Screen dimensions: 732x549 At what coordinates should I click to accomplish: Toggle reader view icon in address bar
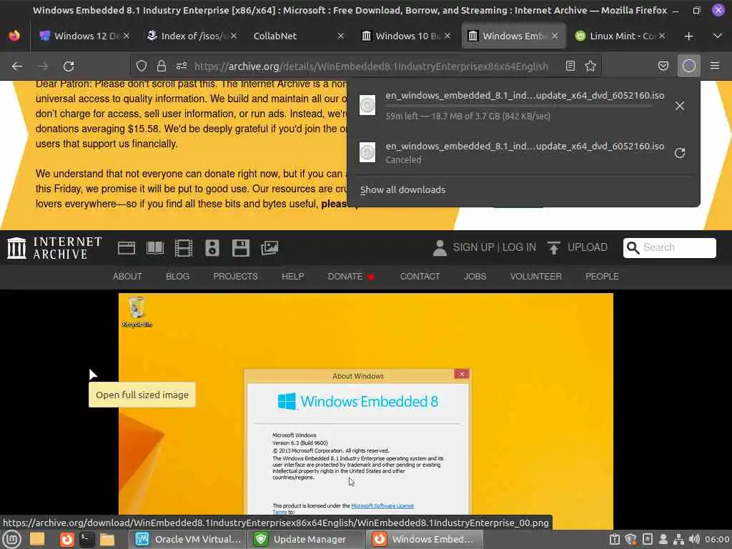(570, 66)
